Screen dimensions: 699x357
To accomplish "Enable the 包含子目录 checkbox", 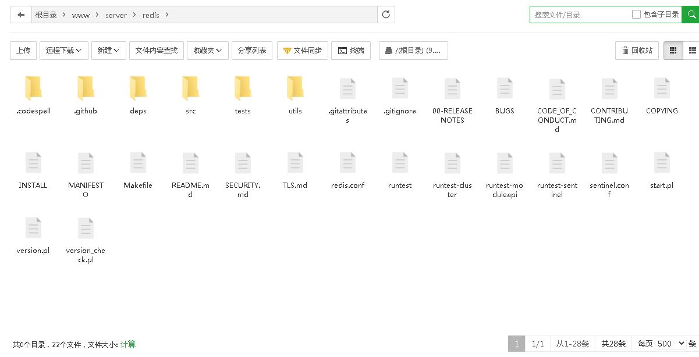I will coord(636,15).
